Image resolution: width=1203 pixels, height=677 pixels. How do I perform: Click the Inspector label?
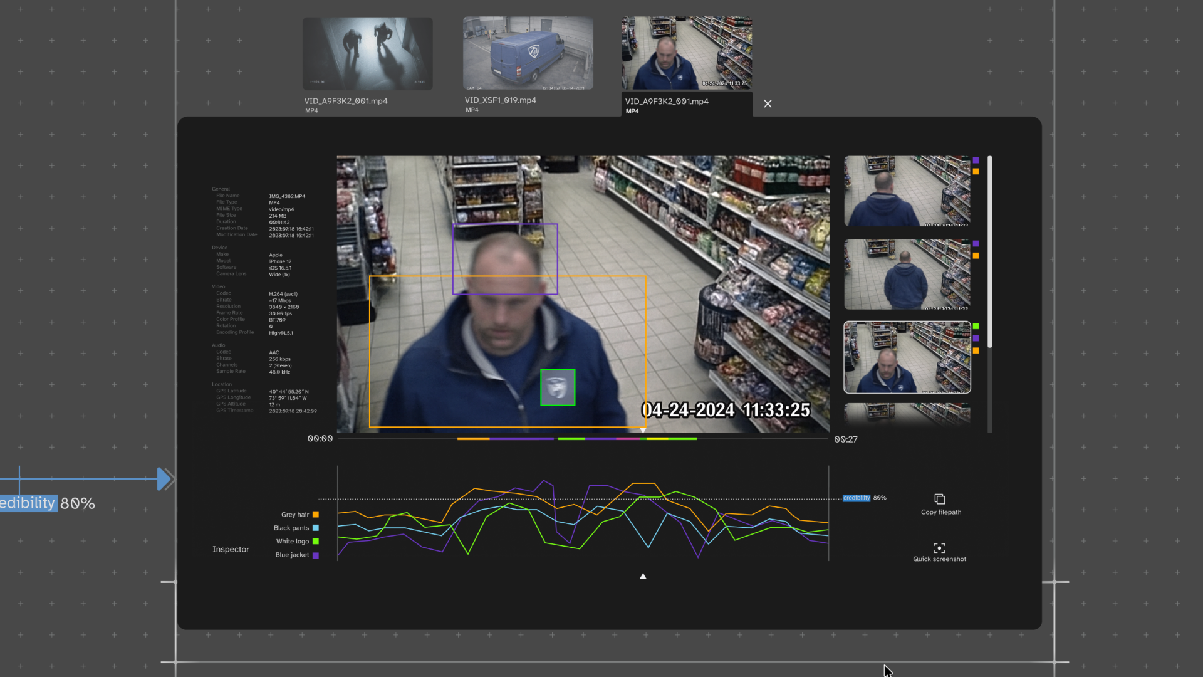point(231,549)
